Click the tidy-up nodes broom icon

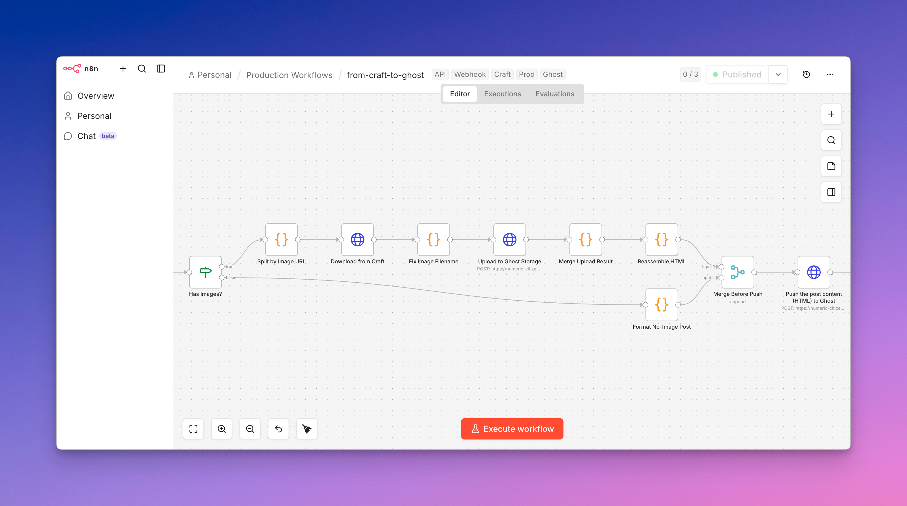coord(307,429)
